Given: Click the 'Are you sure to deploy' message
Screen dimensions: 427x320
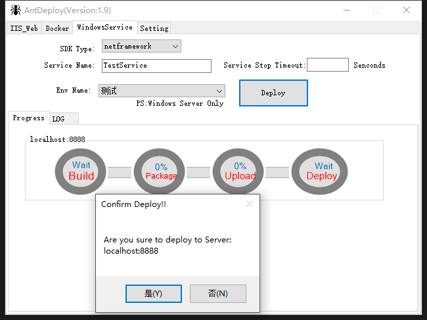Looking at the screenshot, I should [168, 245].
